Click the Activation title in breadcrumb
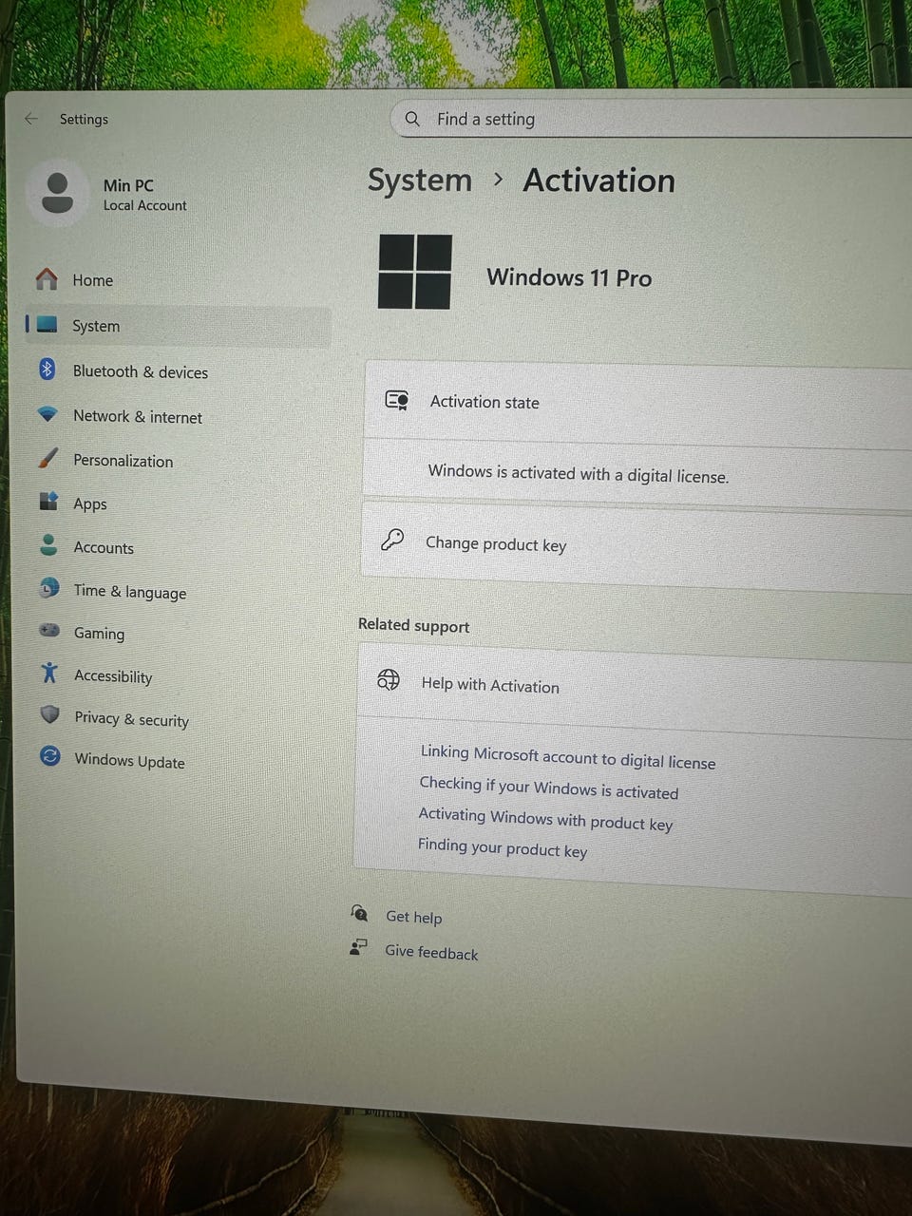The height and width of the screenshot is (1216, 912). tap(598, 180)
